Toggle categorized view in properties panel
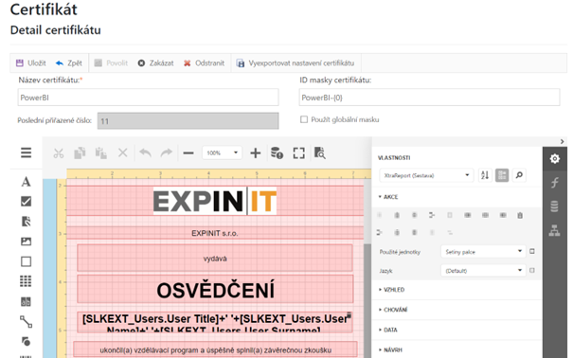Screen dimensions: 573x358 (x=502, y=175)
